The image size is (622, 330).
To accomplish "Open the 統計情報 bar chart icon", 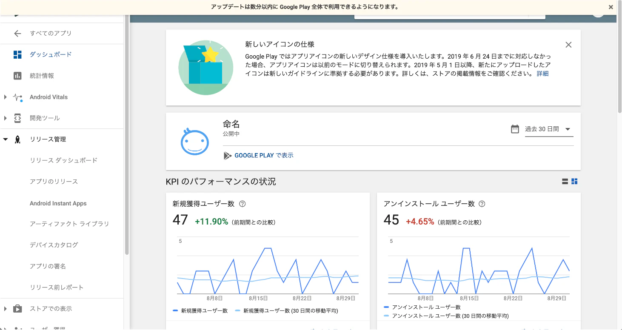I will point(17,76).
